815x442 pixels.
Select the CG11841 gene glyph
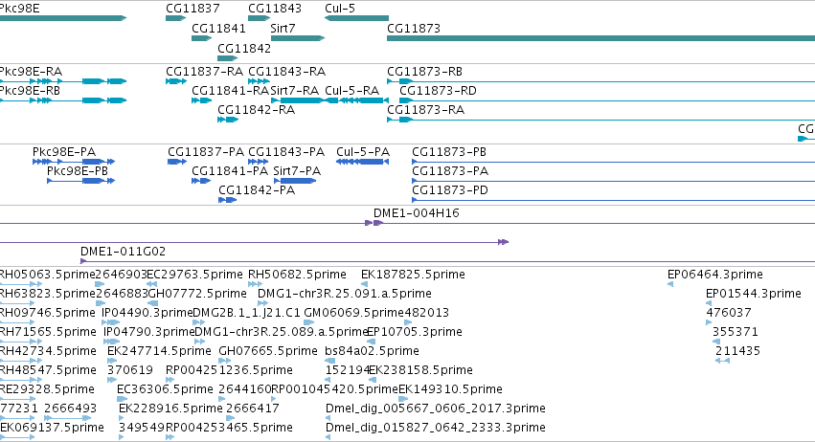coord(202,38)
